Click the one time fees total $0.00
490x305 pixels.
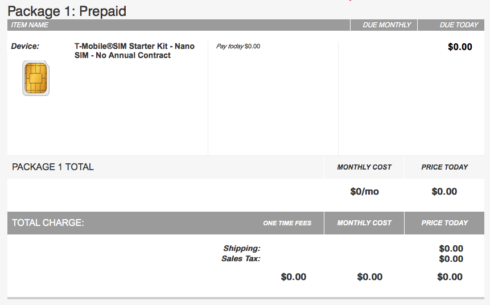coord(294,277)
